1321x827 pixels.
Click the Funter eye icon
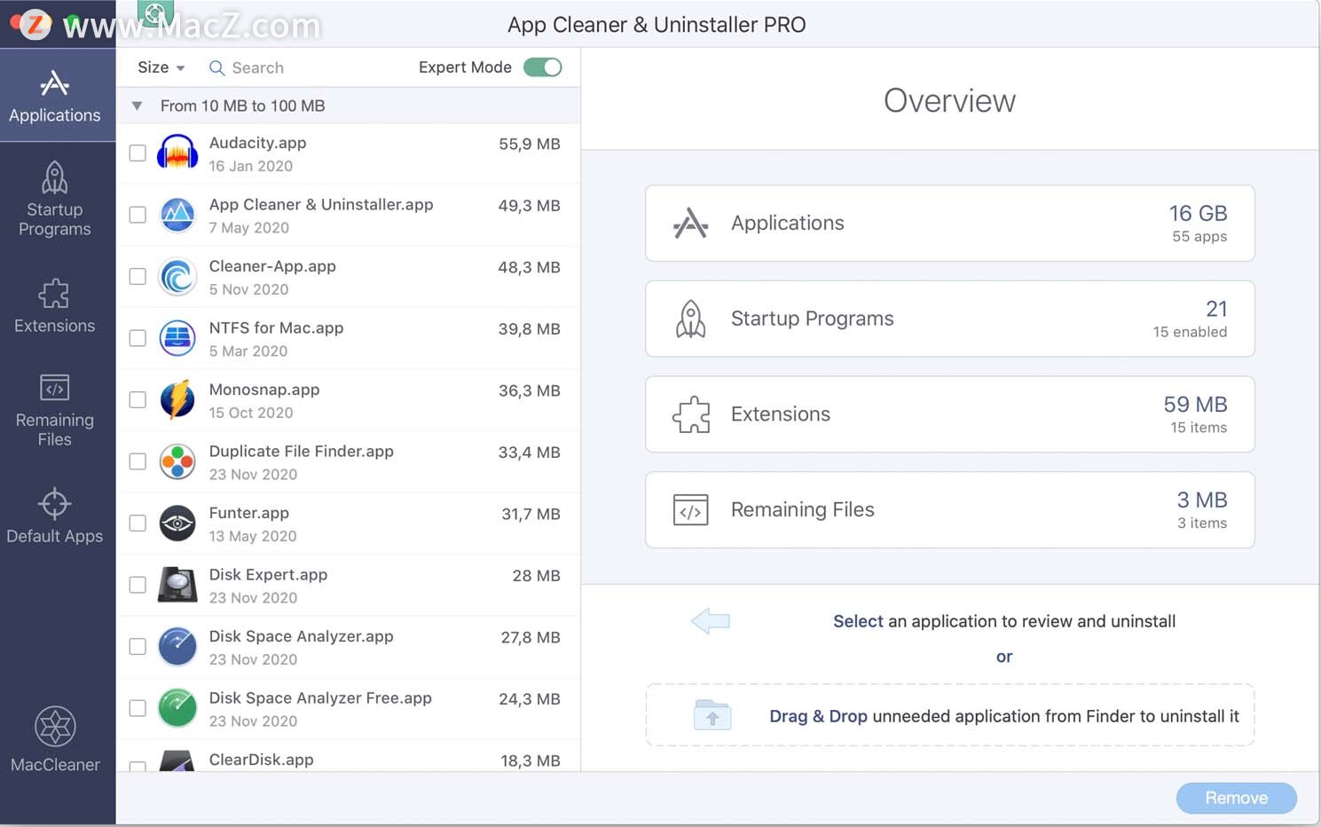click(177, 524)
